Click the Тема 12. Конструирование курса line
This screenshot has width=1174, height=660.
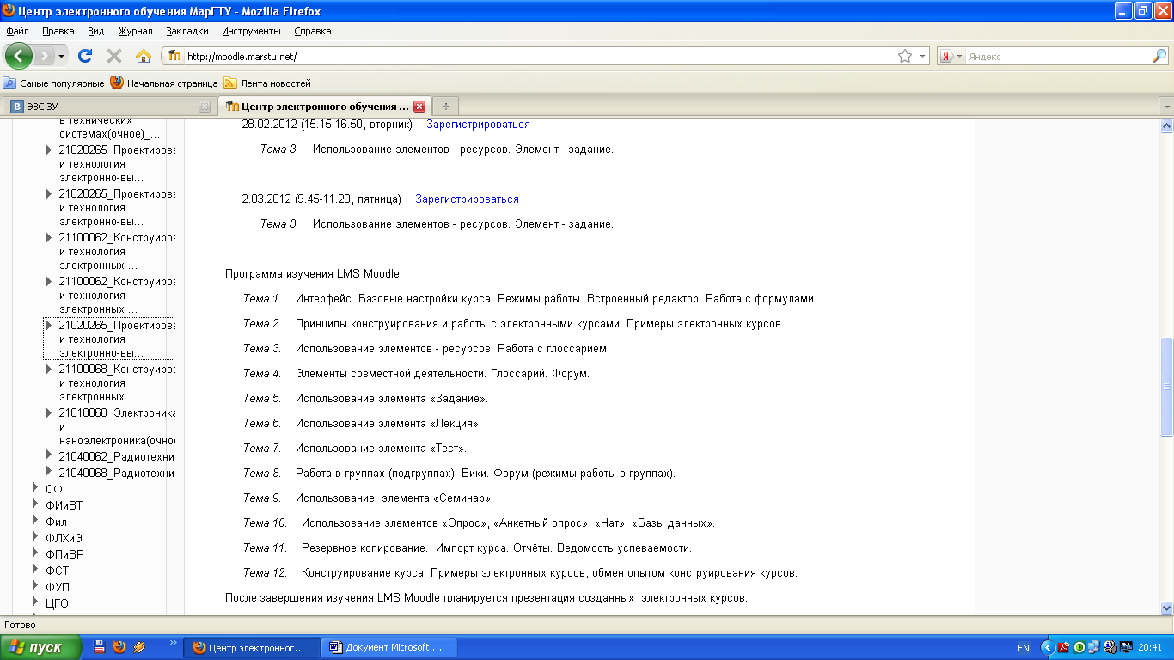pos(521,572)
